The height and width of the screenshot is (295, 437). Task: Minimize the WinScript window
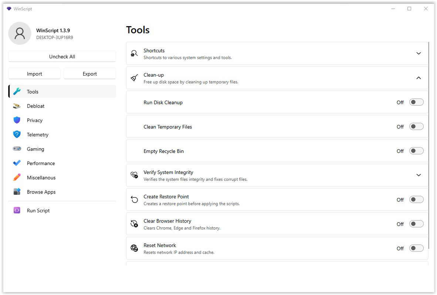click(x=393, y=8)
